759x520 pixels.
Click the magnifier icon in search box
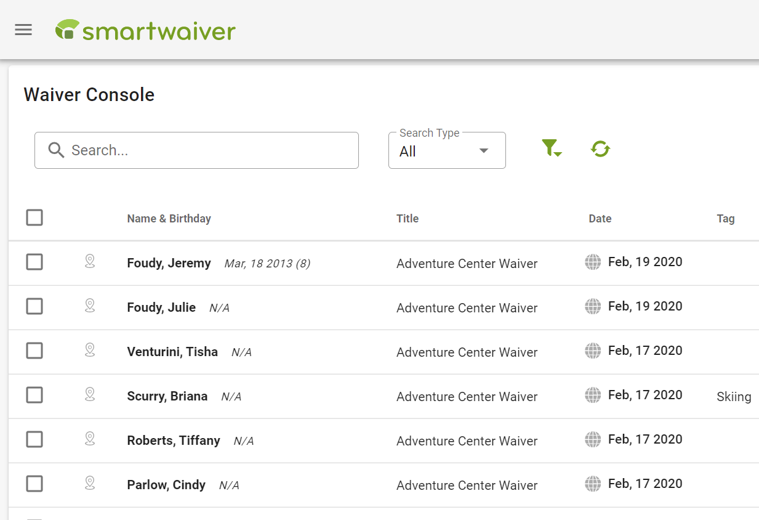click(56, 150)
